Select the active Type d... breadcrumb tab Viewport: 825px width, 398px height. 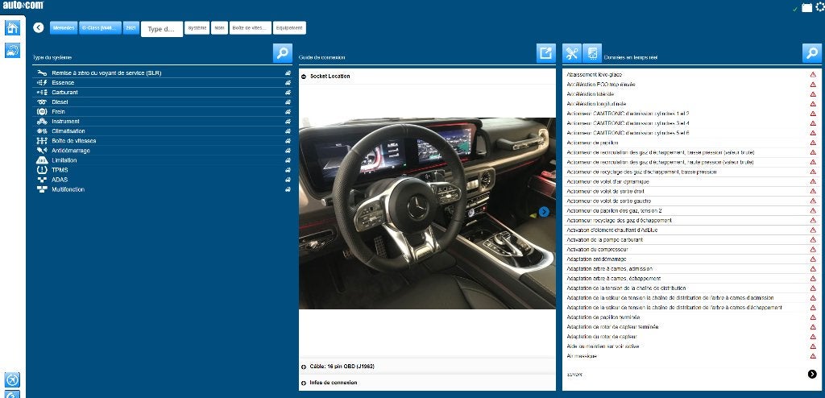tap(162, 29)
